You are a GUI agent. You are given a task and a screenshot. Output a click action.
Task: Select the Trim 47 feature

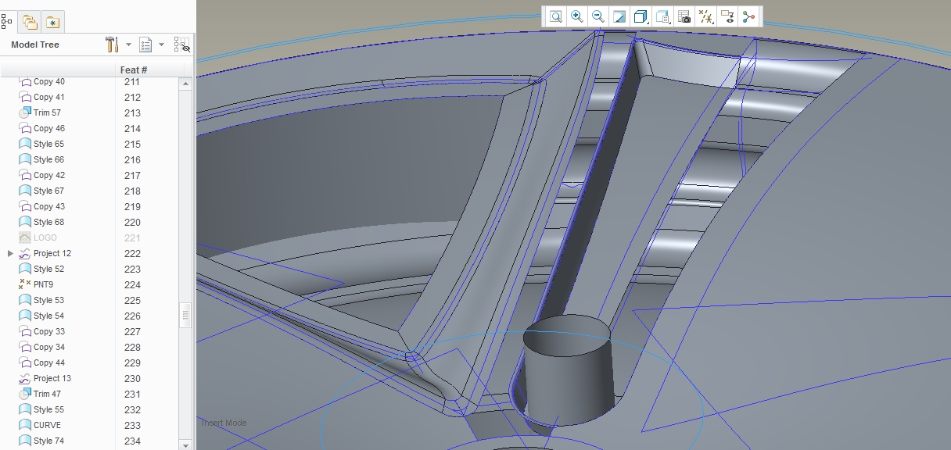click(x=47, y=394)
